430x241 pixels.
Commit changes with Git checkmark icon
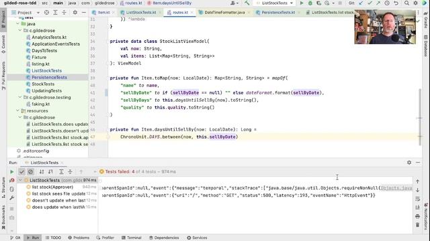(370, 3)
